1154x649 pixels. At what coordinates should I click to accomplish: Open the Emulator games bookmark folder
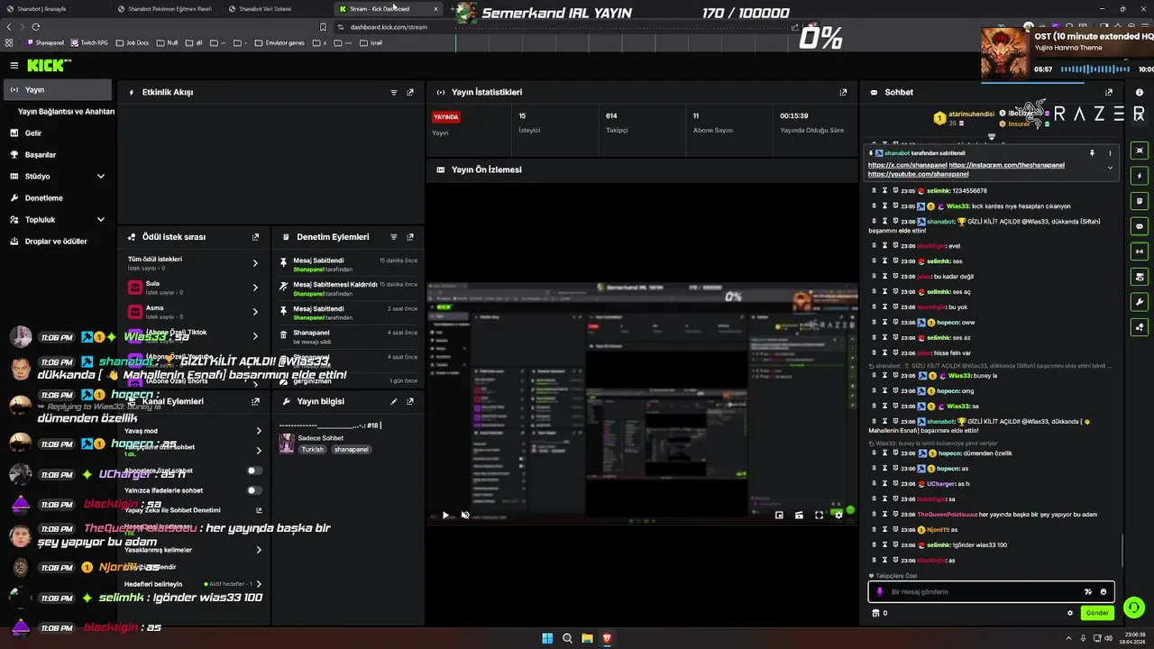279,42
